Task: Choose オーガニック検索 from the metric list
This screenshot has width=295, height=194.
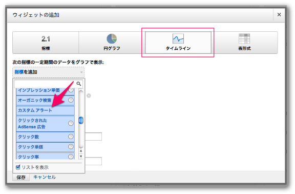Action: click(46, 100)
